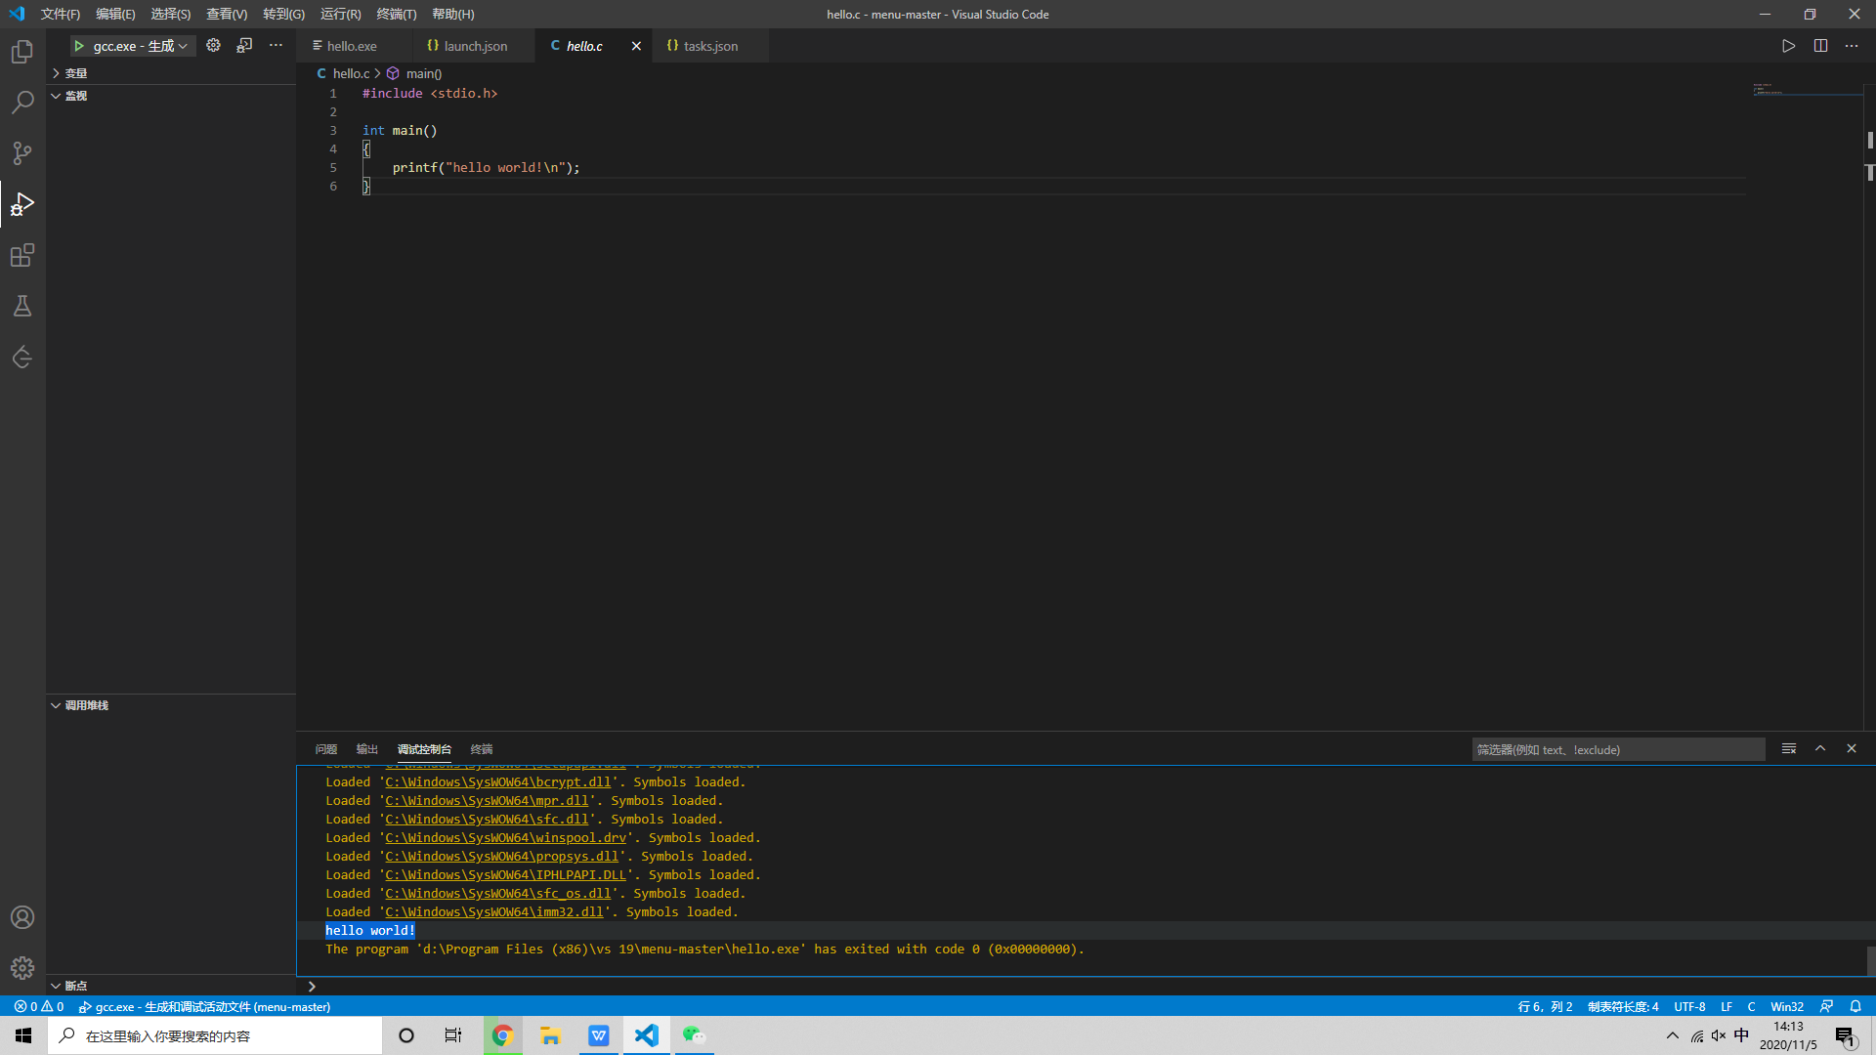Image resolution: width=1876 pixels, height=1055 pixels.
Task: Switch to the launch.json tab
Action: click(475, 46)
